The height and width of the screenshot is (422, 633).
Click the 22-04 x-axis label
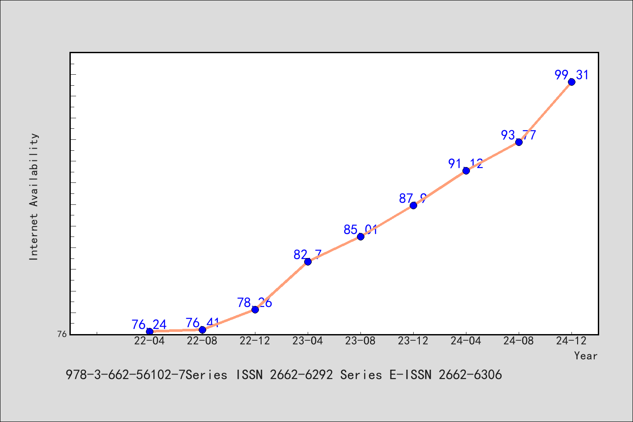[149, 341]
